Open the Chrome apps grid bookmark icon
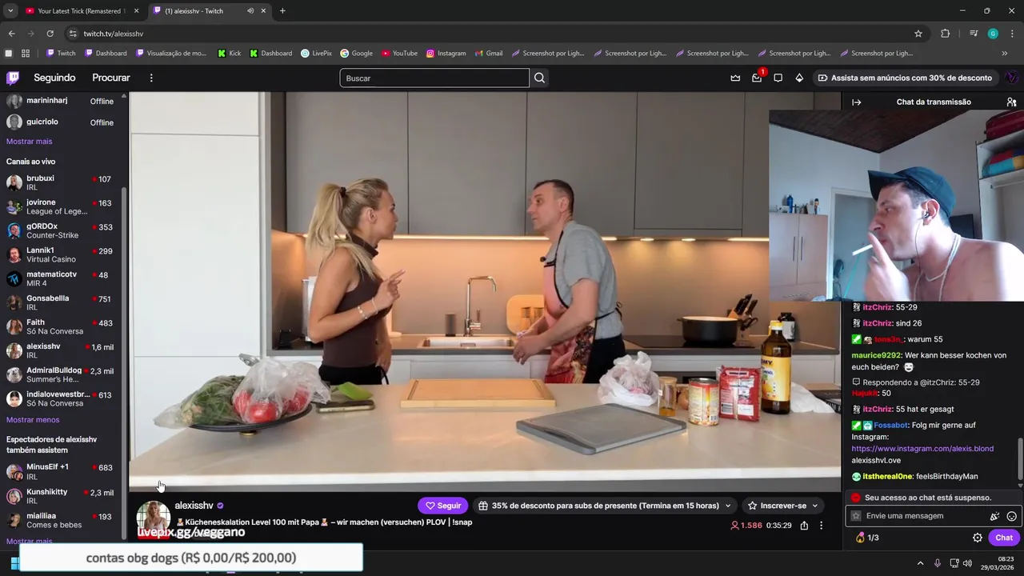The height and width of the screenshot is (576, 1024). click(26, 53)
